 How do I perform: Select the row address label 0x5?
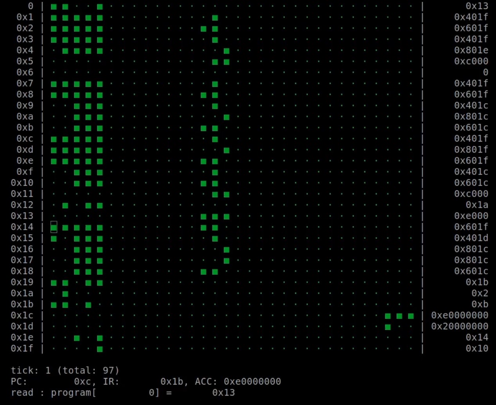[25, 61]
